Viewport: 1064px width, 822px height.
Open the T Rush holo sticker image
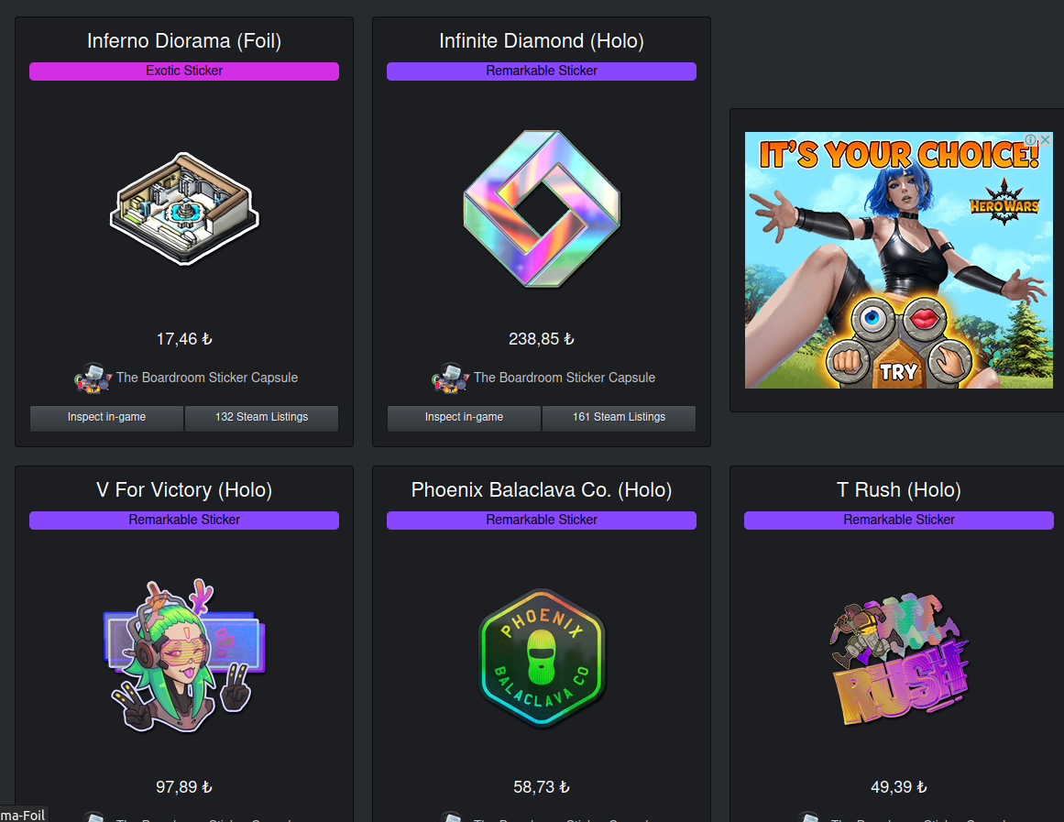tap(899, 660)
